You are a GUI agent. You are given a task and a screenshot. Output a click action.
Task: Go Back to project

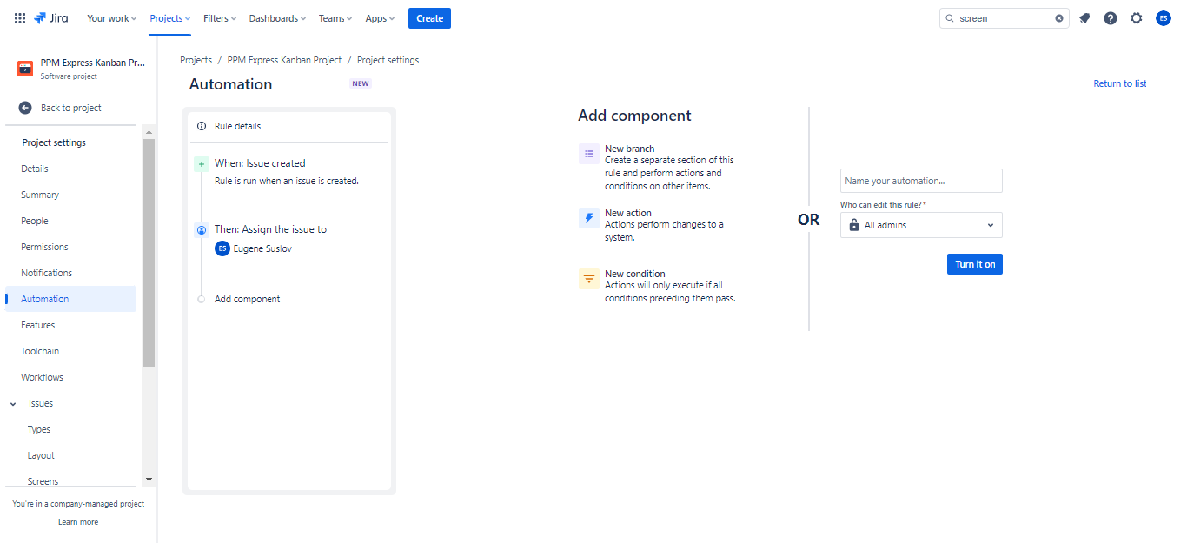click(x=70, y=108)
